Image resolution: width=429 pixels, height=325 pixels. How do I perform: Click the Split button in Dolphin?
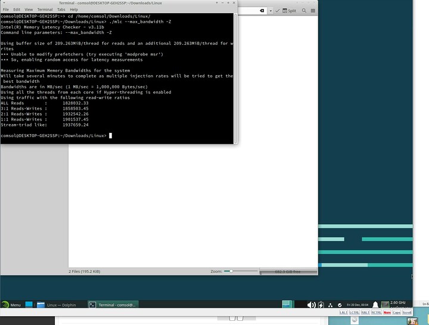pyautogui.click(x=290, y=11)
